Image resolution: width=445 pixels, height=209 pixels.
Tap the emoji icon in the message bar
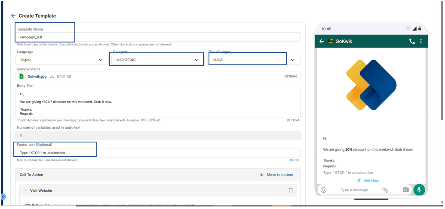(x=323, y=190)
